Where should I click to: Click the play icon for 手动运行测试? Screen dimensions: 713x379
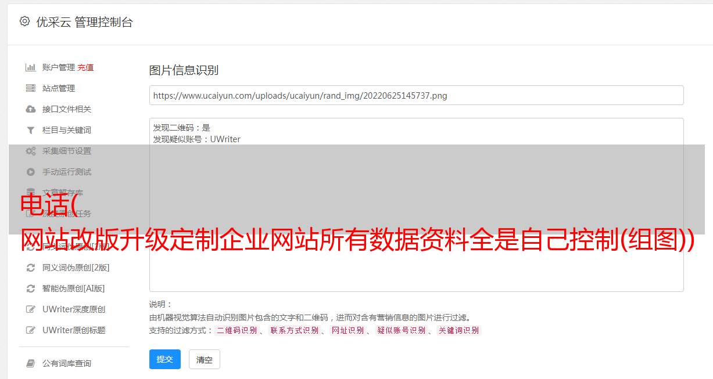[31, 172]
